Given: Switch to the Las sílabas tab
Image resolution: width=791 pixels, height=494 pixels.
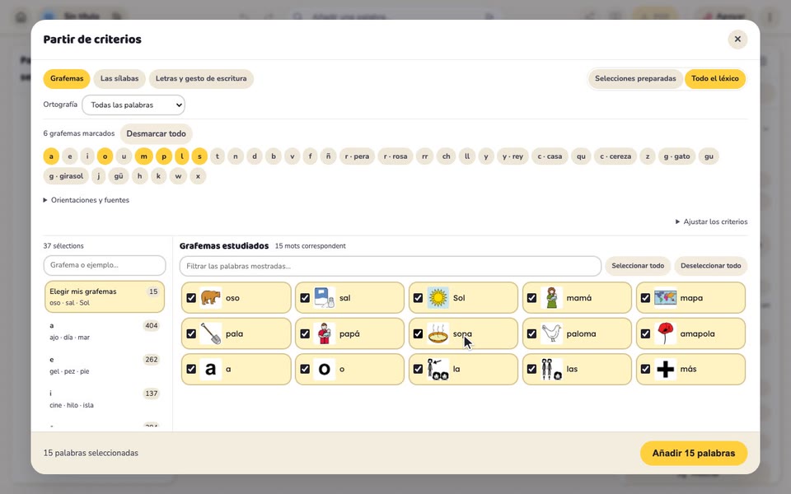Looking at the screenshot, I should point(119,79).
